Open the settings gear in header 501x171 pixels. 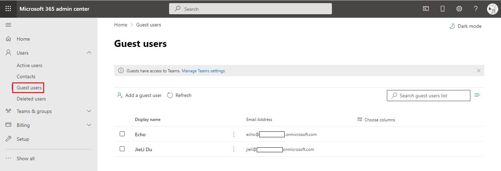tap(459, 9)
